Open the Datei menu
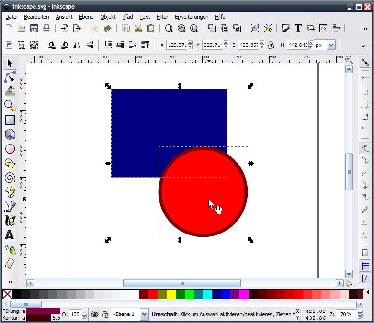Image resolution: width=374 pixels, height=323 pixels. coord(11,17)
